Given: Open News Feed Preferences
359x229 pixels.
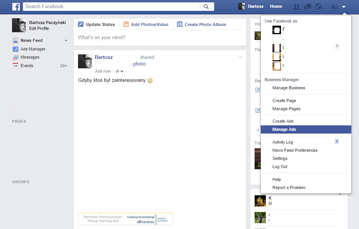Looking at the screenshot, I should click(295, 150).
